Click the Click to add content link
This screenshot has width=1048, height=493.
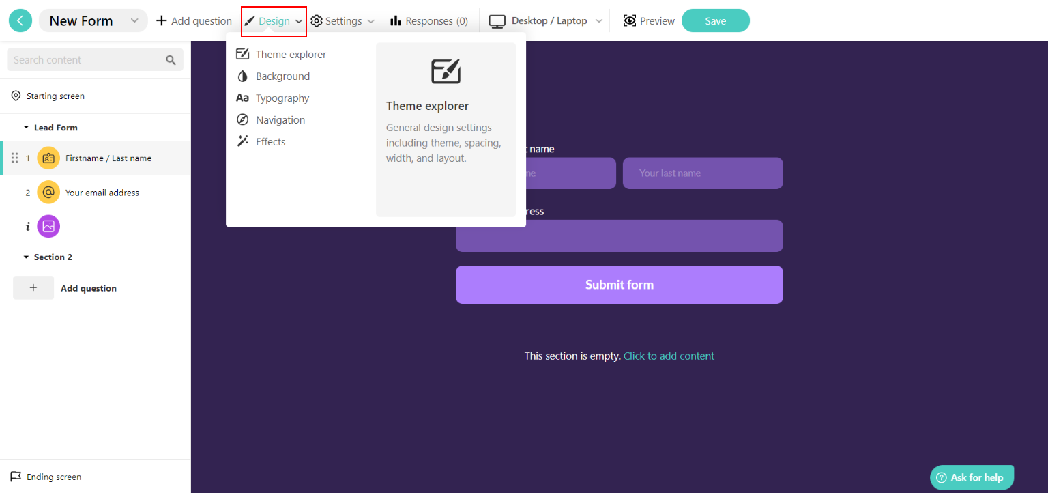click(x=669, y=356)
